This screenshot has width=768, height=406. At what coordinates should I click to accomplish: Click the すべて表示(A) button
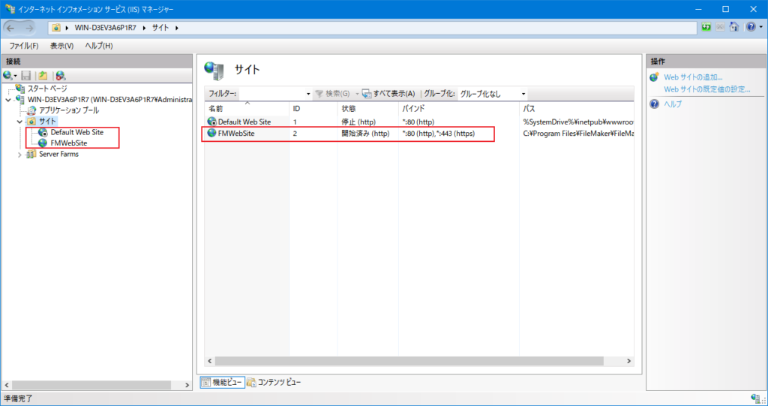(388, 94)
